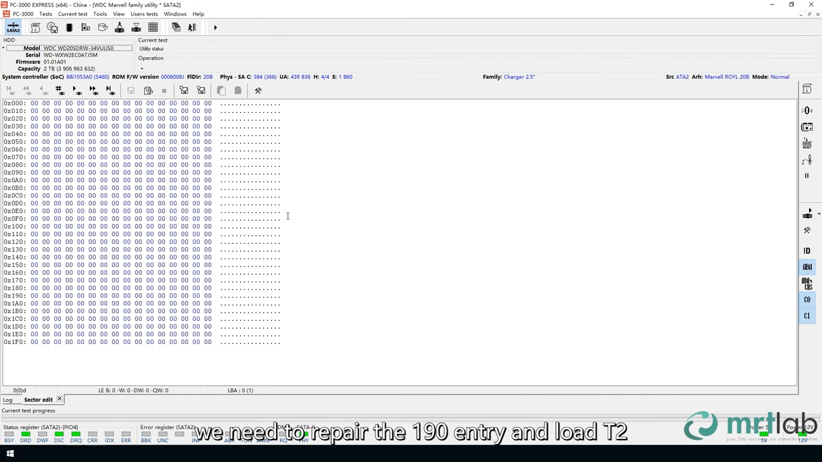Click the Model field WDC WD20SDRW-34VUUS0
This screenshot has width=822, height=462.
[x=87, y=48]
